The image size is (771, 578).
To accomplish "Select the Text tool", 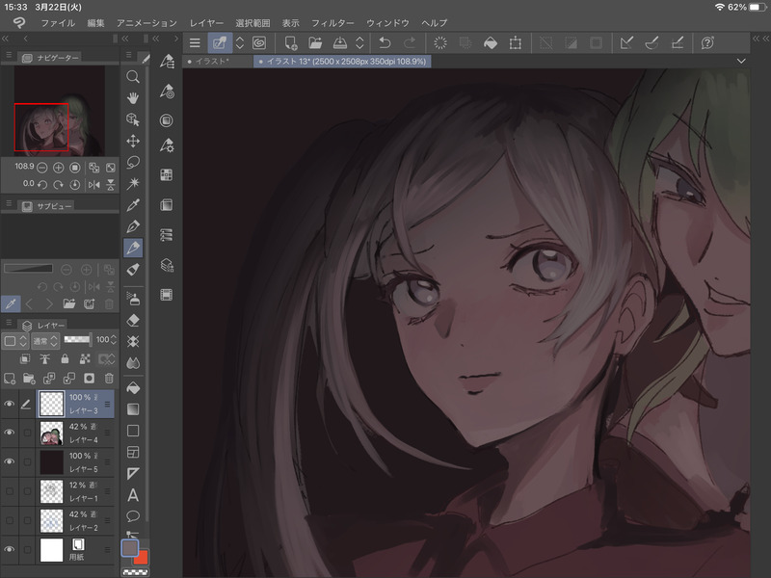I will (x=133, y=495).
